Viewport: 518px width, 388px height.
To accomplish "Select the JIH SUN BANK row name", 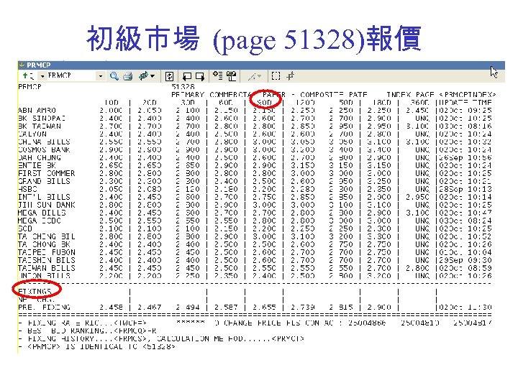I will coord(46,205).
